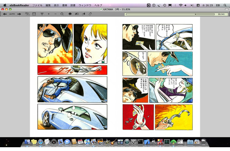Click the magnifying glass toolbar icon

pos(62,14)
